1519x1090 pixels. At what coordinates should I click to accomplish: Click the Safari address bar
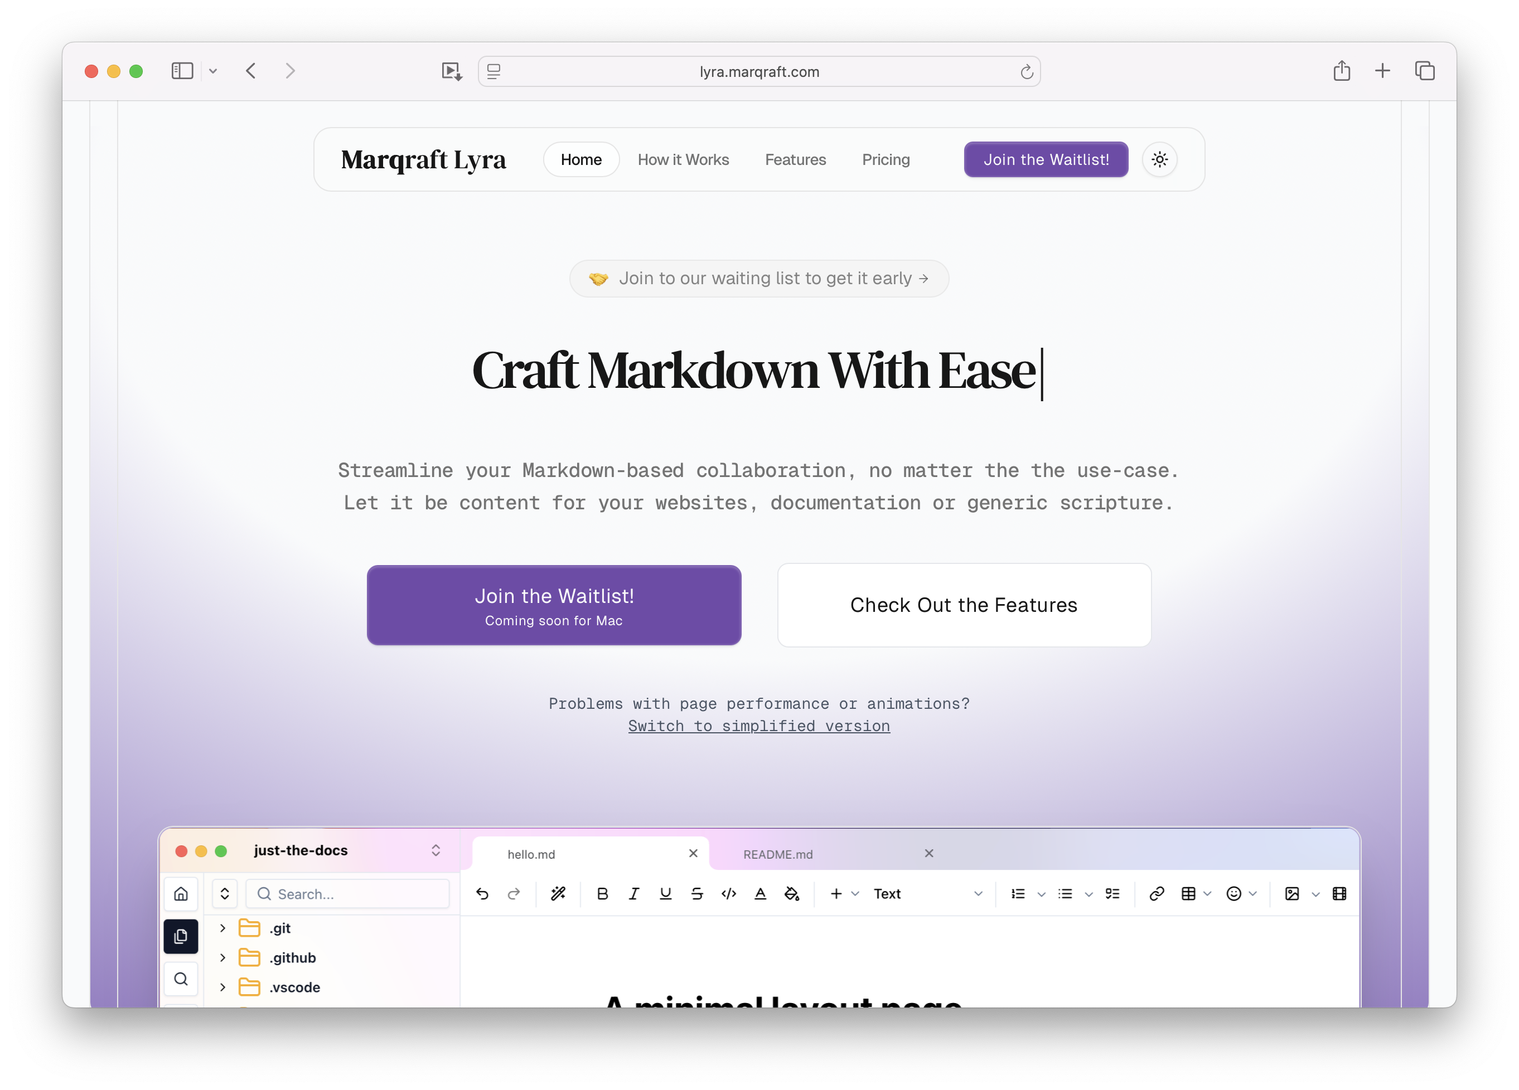(759, 71)
